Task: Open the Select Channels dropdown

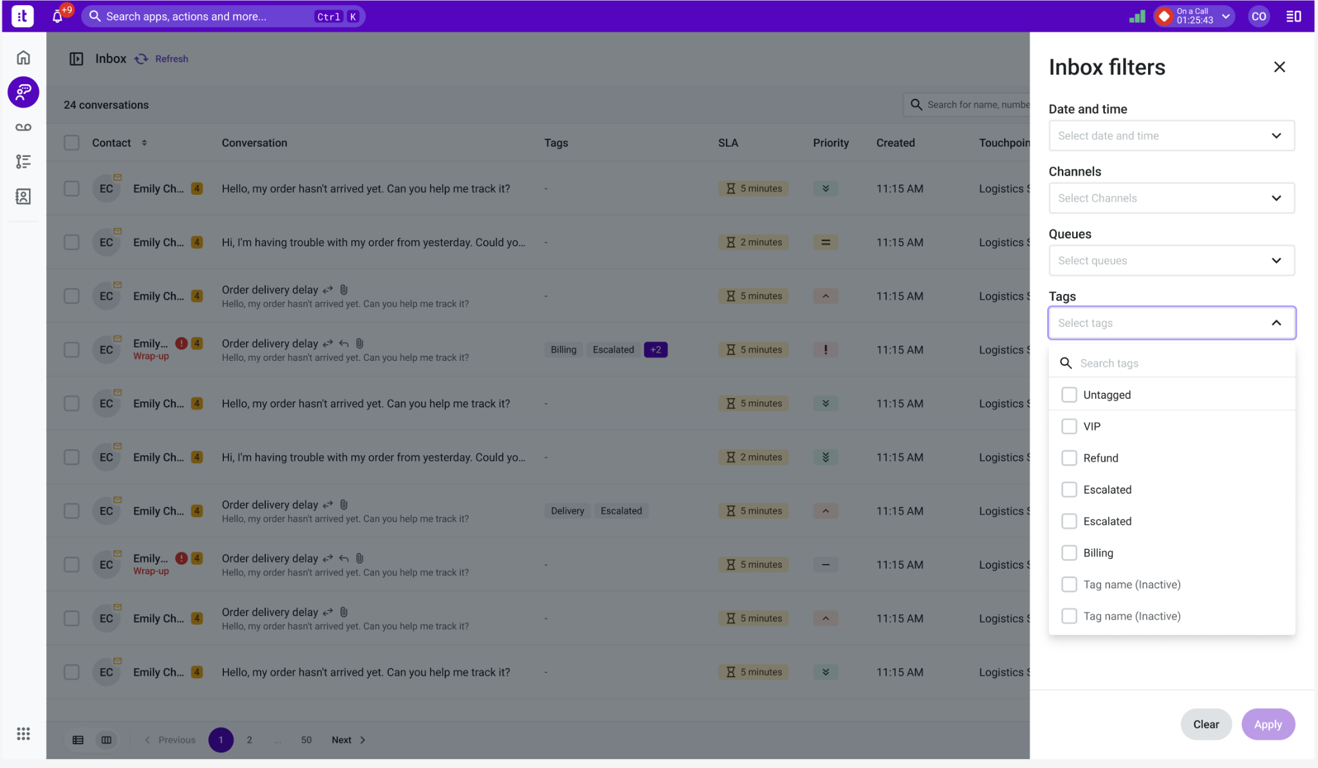Action: pyautogui.click(x=1171, y=198)
